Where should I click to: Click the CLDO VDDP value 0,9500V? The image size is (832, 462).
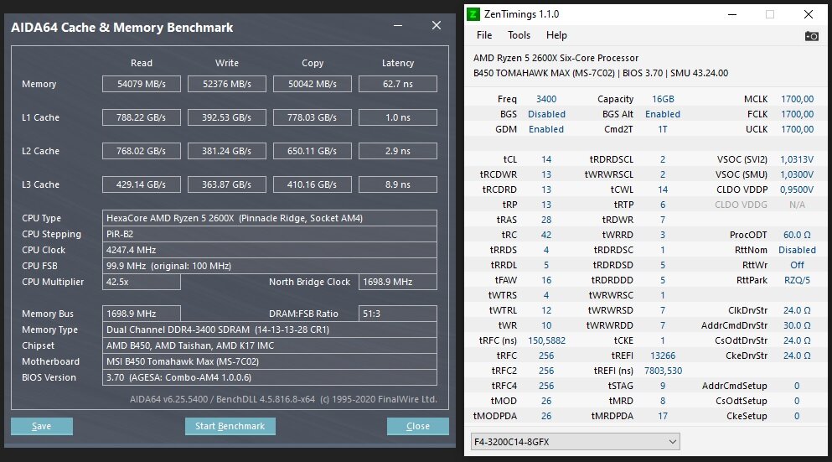[x=797, y=189]
